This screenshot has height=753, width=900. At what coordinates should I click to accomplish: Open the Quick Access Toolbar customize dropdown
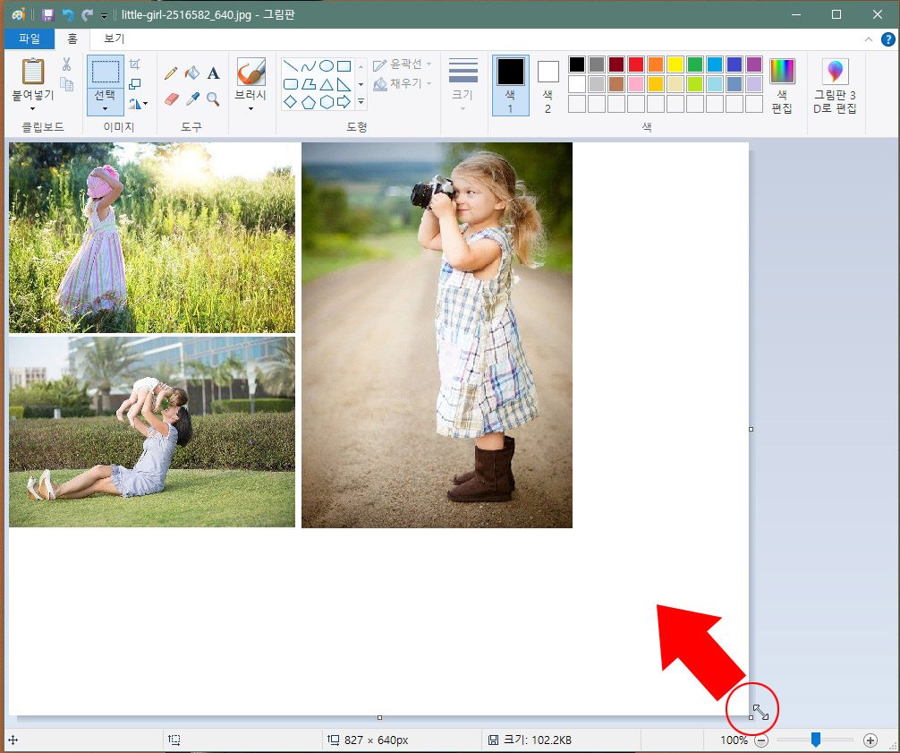(x=104, y=15)
